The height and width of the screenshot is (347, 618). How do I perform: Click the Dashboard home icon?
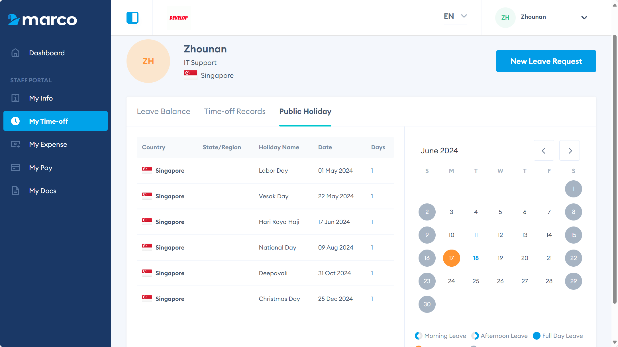pyautogui.click(x=15, y=53)
